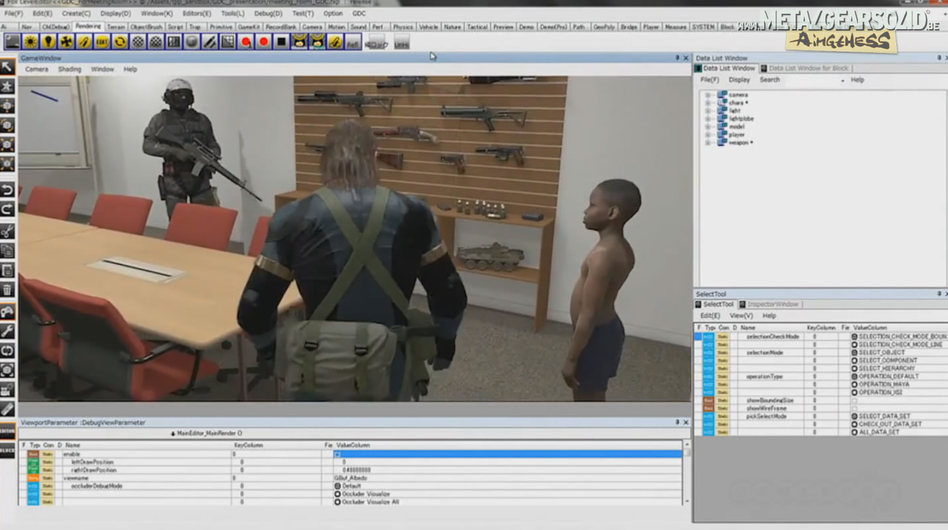This screenshot has width=948, height=530.
Task: Expand the camera node in data list
Action: pyautogui.click(x=707, y=95)
